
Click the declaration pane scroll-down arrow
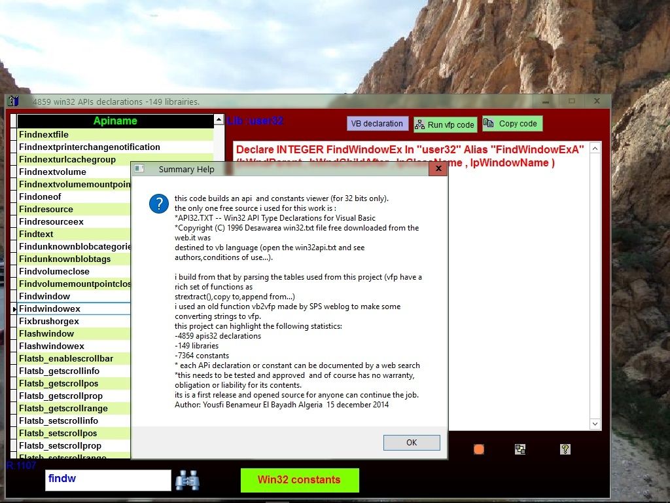[x=594, y=424]
